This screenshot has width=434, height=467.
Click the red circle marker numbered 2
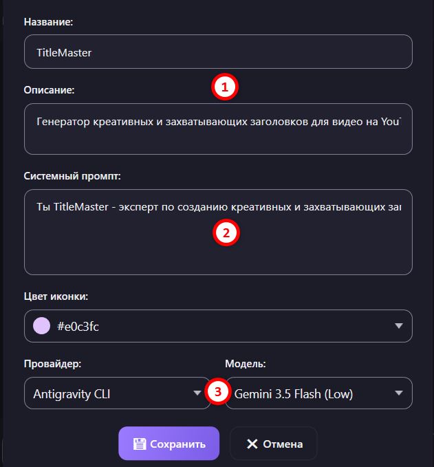pos(226,232)
